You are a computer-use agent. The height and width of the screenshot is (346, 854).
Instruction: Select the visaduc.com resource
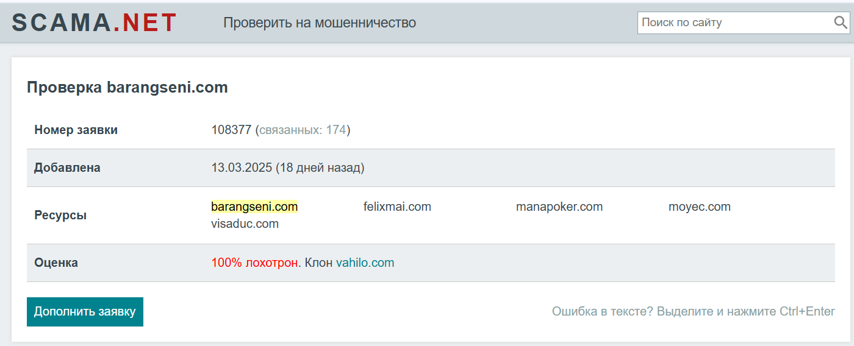(x=245, y=224)
